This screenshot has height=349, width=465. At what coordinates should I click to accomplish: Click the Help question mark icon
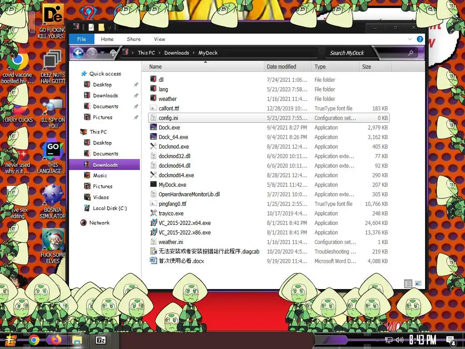click(420, 39)
